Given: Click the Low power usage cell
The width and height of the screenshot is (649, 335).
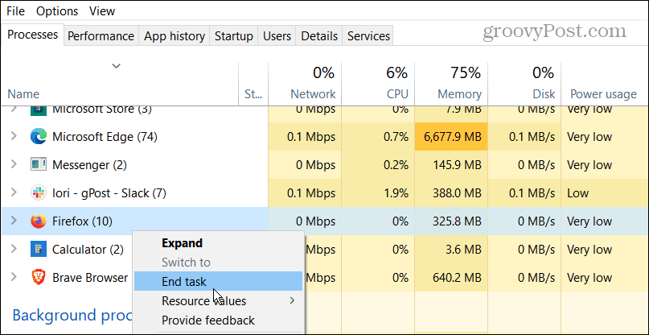Looking at the screenshot, I should pyautogui.click(x=603, y=193).
